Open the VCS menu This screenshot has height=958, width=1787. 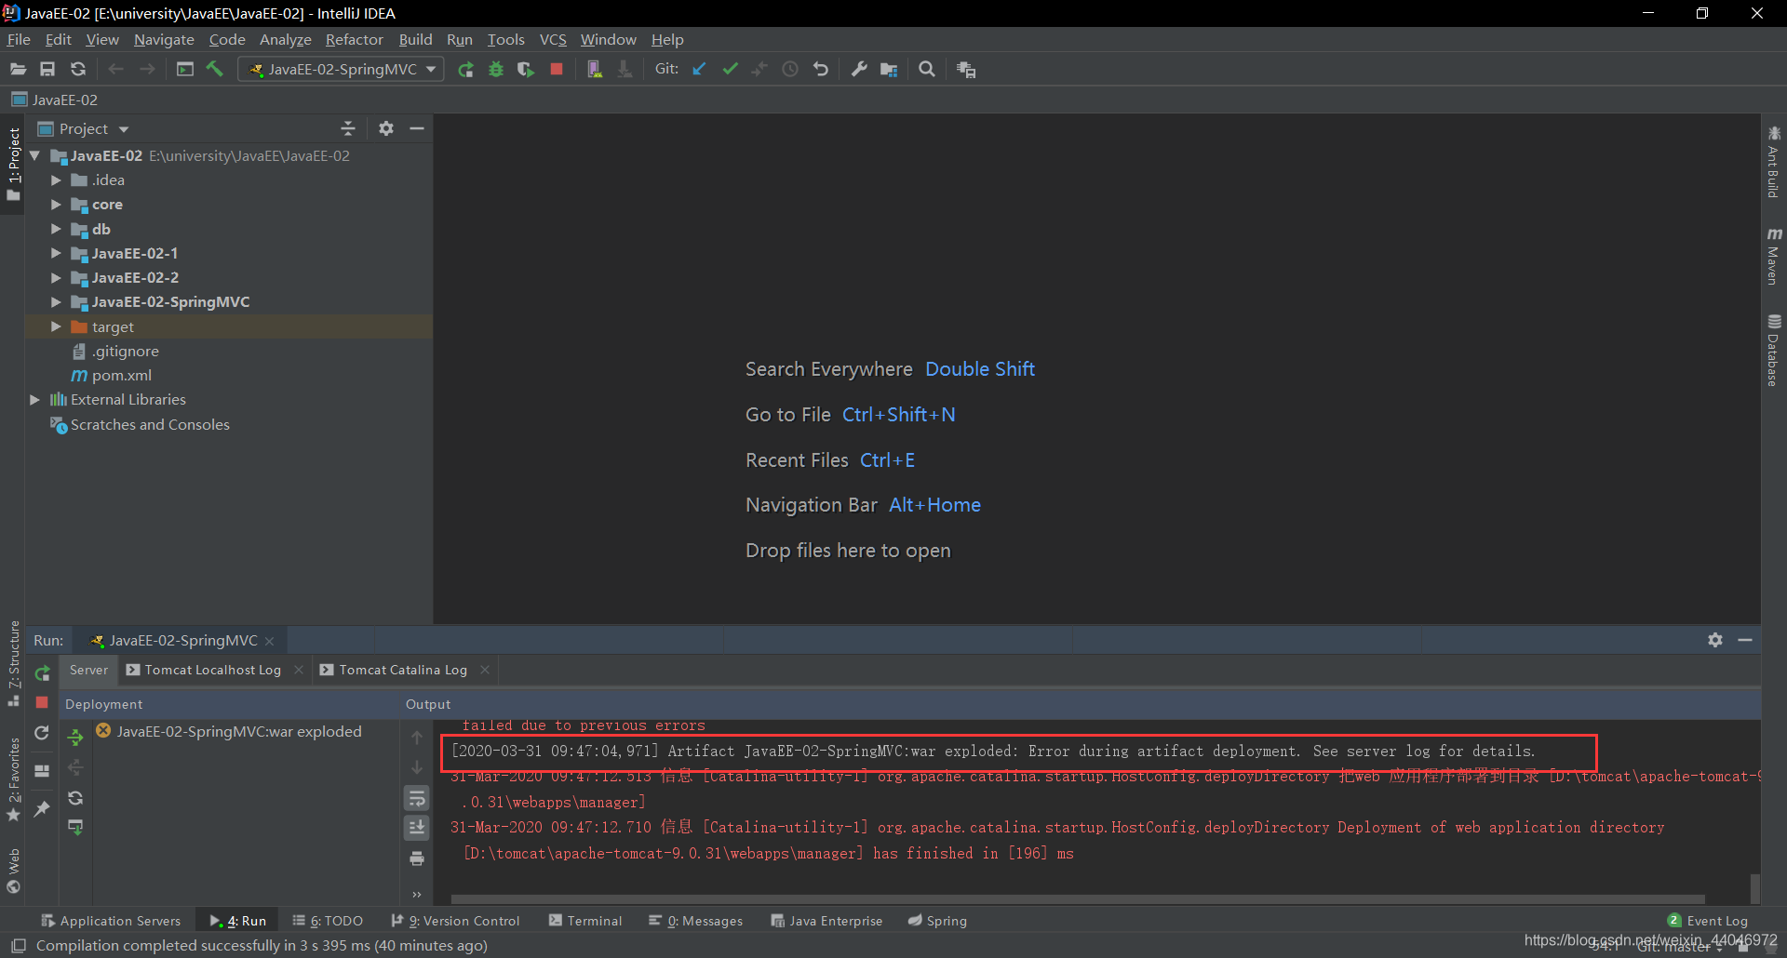553,39
